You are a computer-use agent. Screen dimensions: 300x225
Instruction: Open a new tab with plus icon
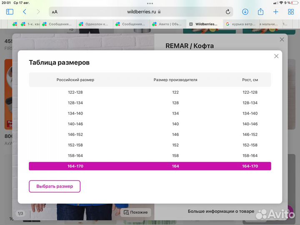coord(275,12)
